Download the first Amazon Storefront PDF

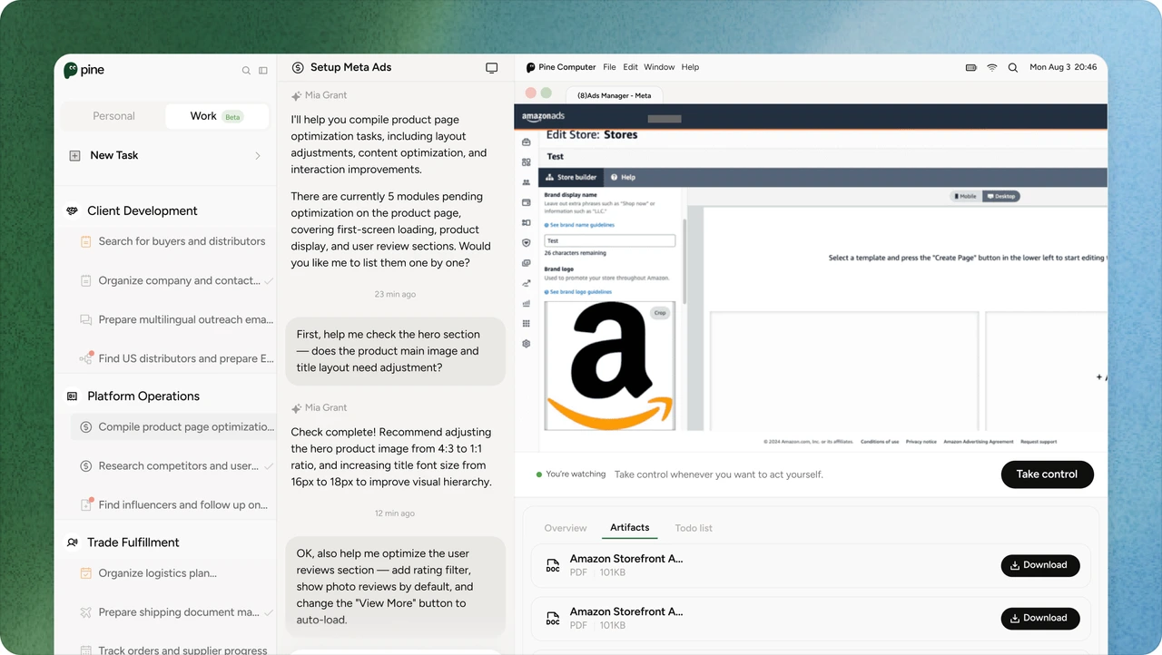click(x=1040, y=565)
